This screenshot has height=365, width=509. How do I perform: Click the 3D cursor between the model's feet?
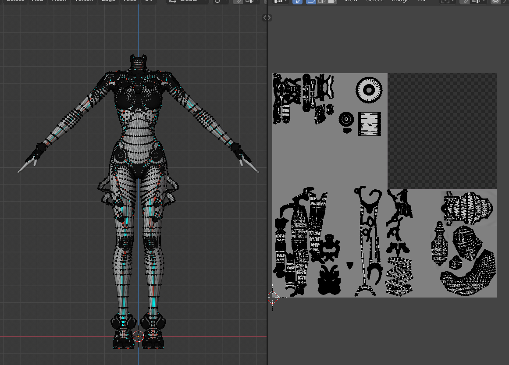coord(138,337)
